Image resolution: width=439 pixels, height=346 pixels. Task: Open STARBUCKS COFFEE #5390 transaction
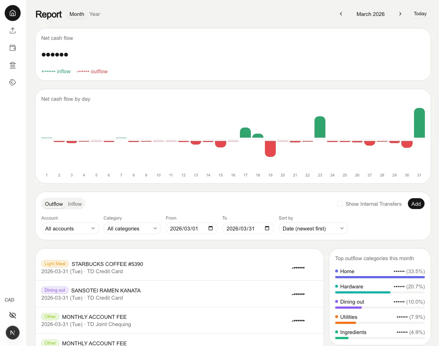180,267
